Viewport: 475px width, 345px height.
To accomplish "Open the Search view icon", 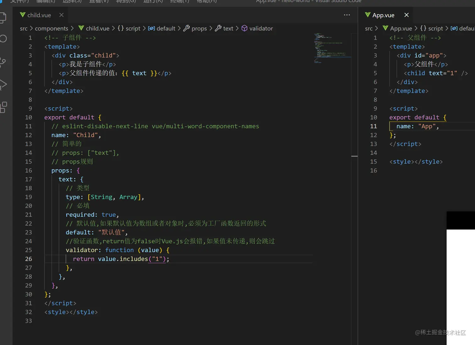I will 4,39.
